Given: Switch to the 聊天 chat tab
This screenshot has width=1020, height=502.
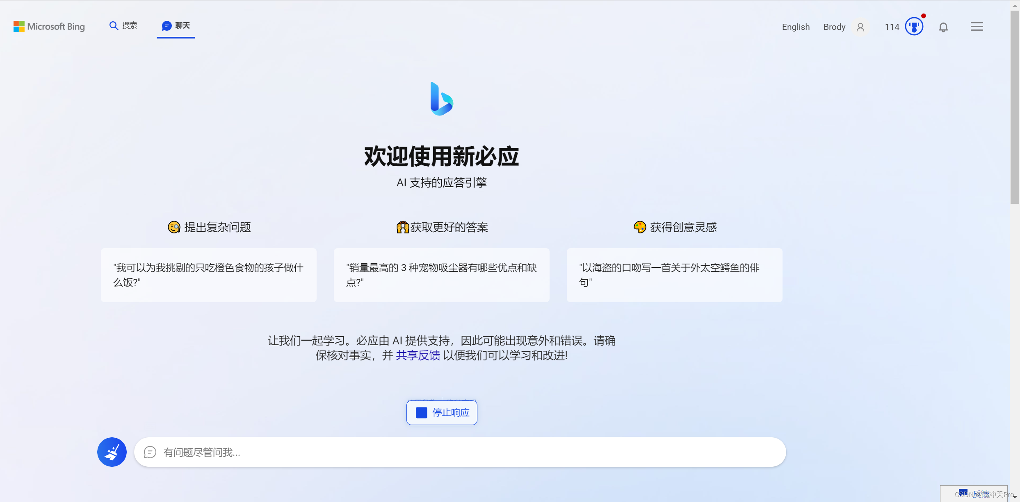Looking at the screenshot, I should click(176, 26).
